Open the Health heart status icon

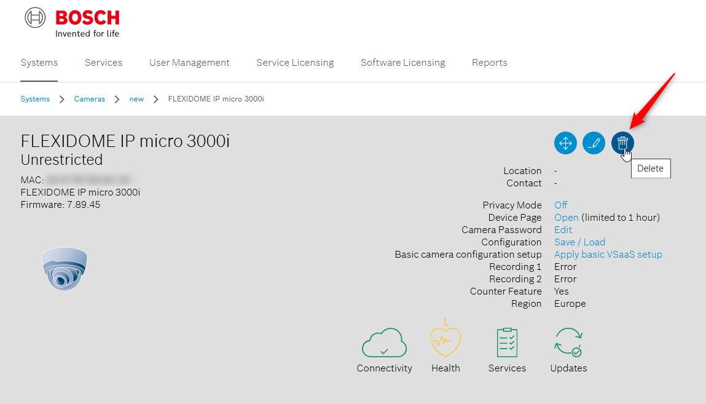tap(445, 343)
